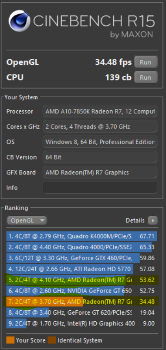This screenshot has height=350, width=166.
Task: Run the CPU benchmark test
Action: pos(146,78)
